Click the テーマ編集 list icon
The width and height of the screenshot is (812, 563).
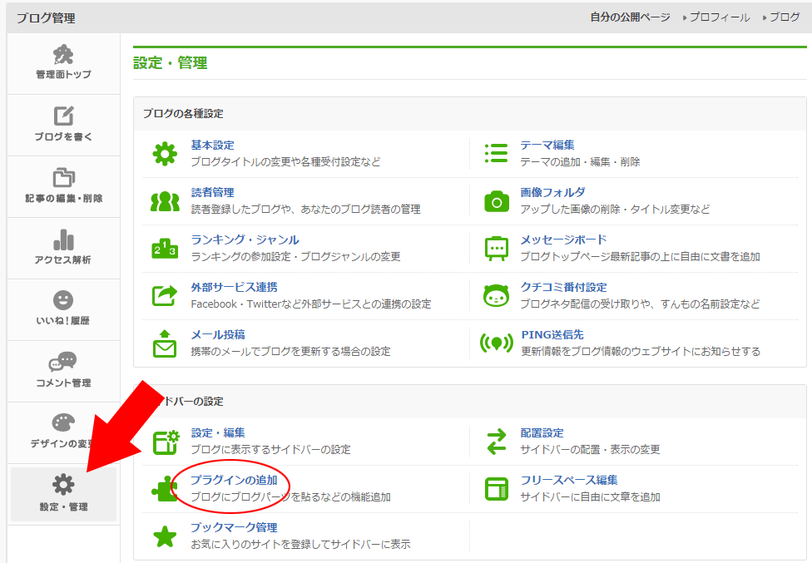coord(497,154)
